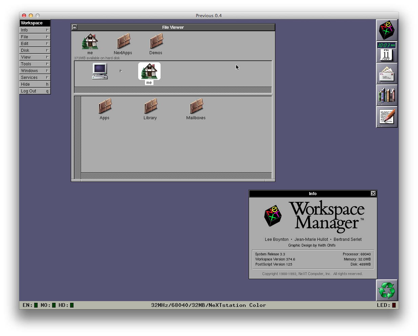Select the Mailboxes folder icon
Screen dimensions: 418x336
point(196,106)
